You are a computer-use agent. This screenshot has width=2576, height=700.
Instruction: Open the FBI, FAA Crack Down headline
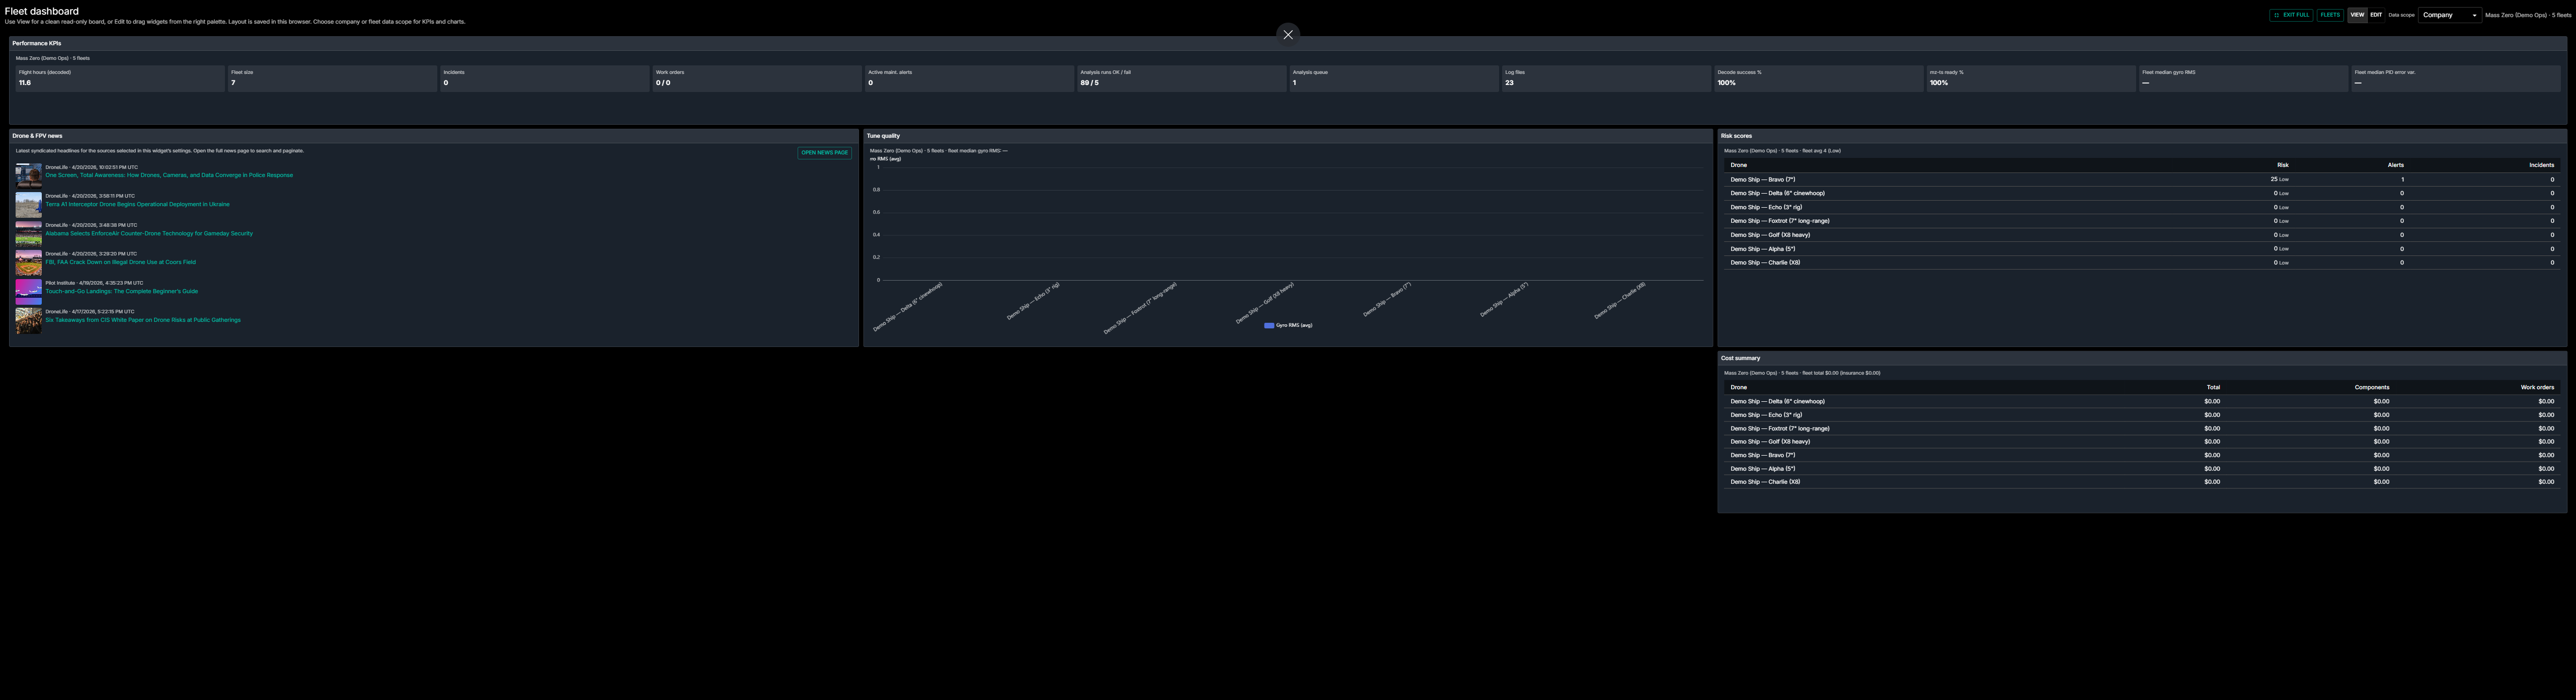(120, 262)
